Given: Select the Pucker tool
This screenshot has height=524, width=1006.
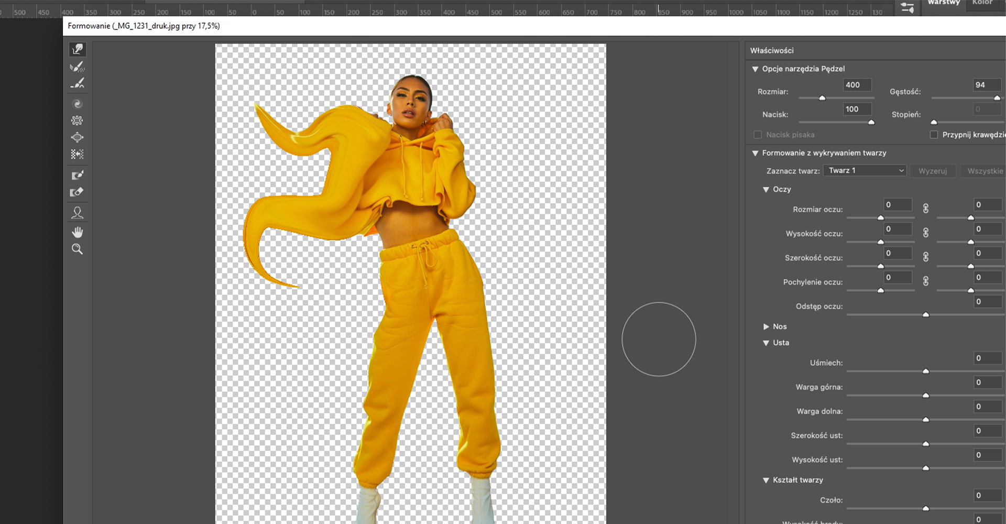Looking at the screenshot, I should pos(78,121).
